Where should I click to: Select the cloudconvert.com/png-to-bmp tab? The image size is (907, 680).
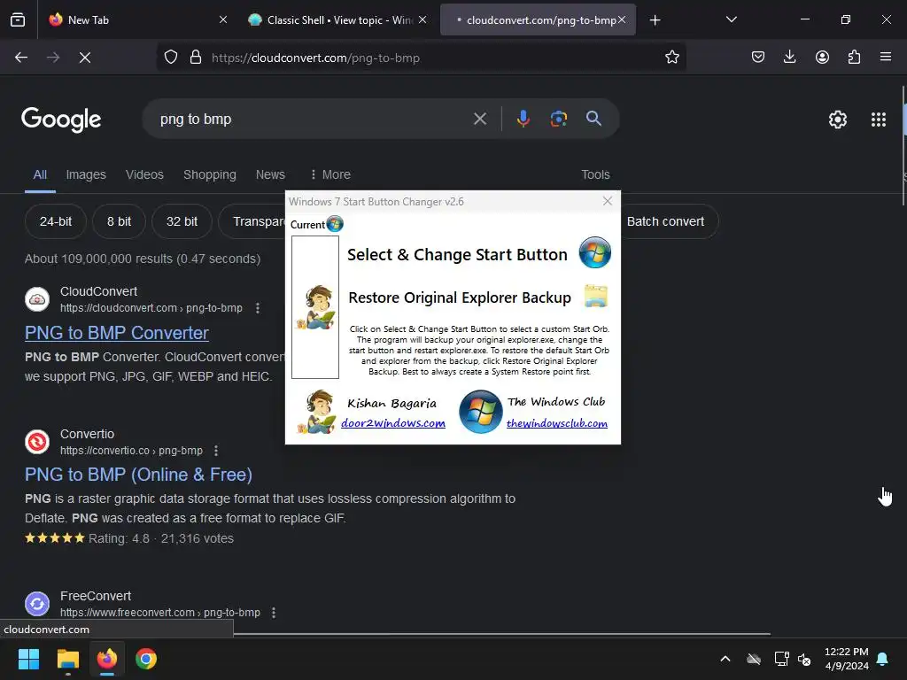point(538,19)
